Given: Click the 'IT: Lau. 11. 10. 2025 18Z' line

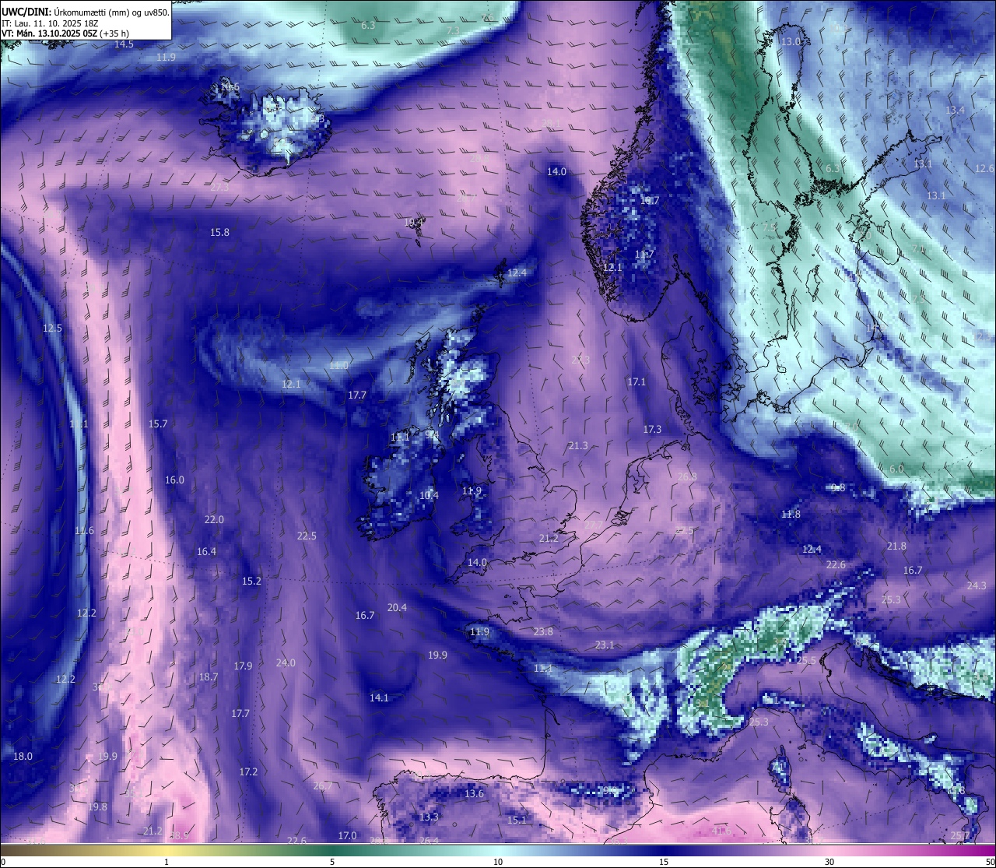Looking at the screenshot, I should coord(50,23).
